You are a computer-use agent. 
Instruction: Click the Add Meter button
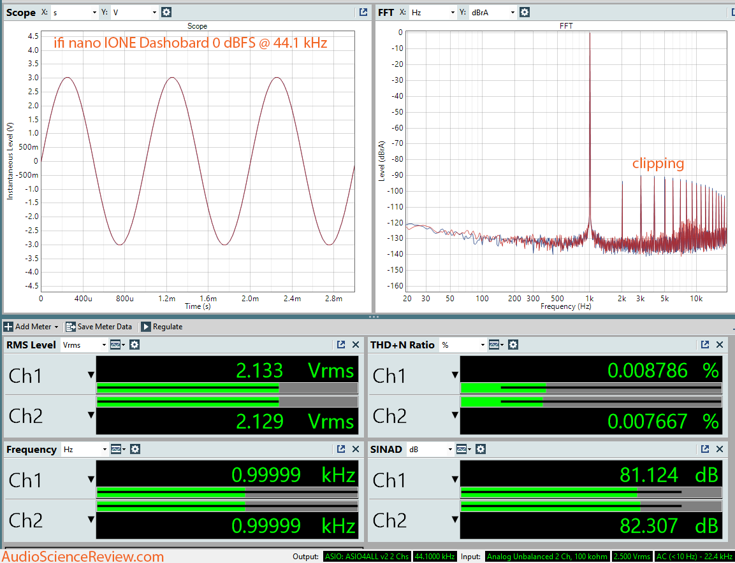[x=31, y=327]
